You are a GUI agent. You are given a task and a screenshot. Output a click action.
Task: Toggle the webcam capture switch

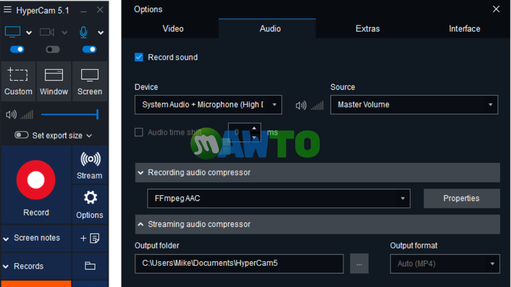click(x=53, y=49)
